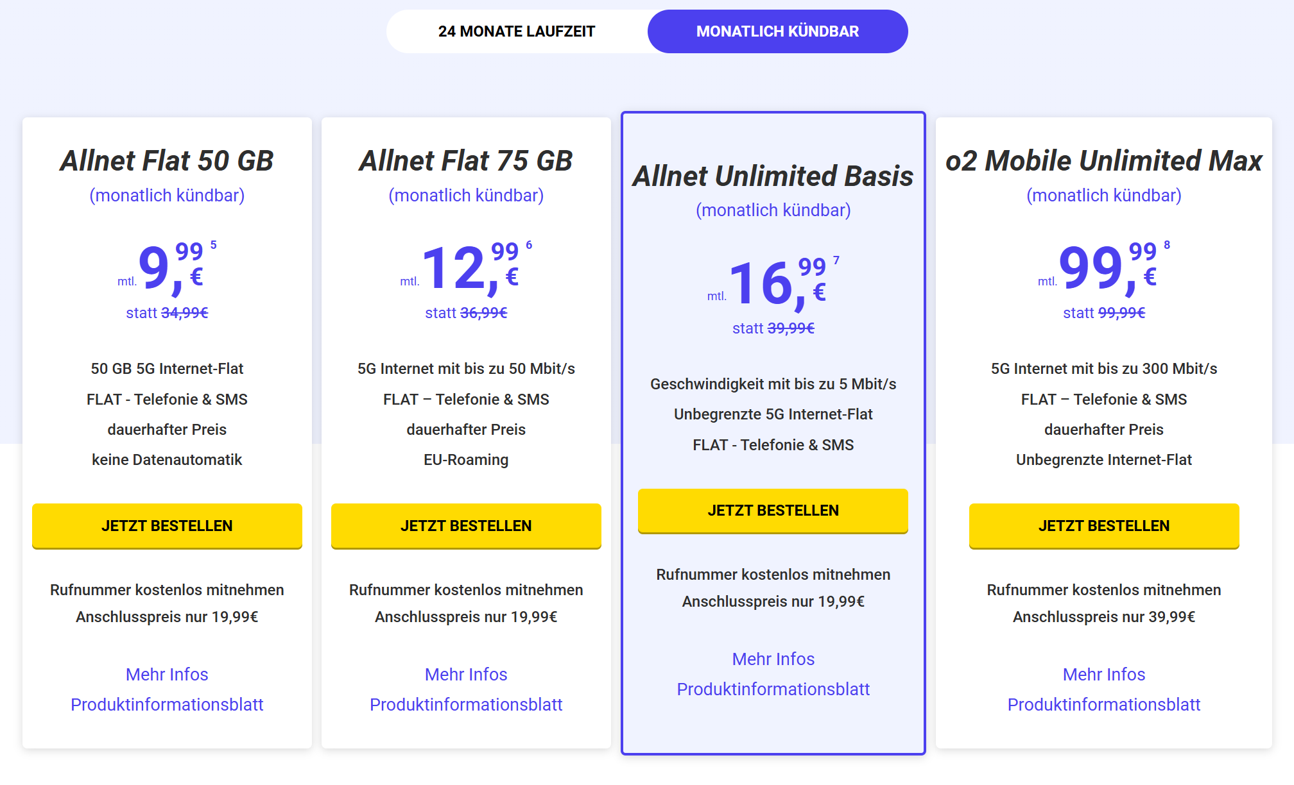Open Mehr Infos for o2 Mobile Unlimited Max
This screenshot has height=785, width=1294.
pos(1104,674)
